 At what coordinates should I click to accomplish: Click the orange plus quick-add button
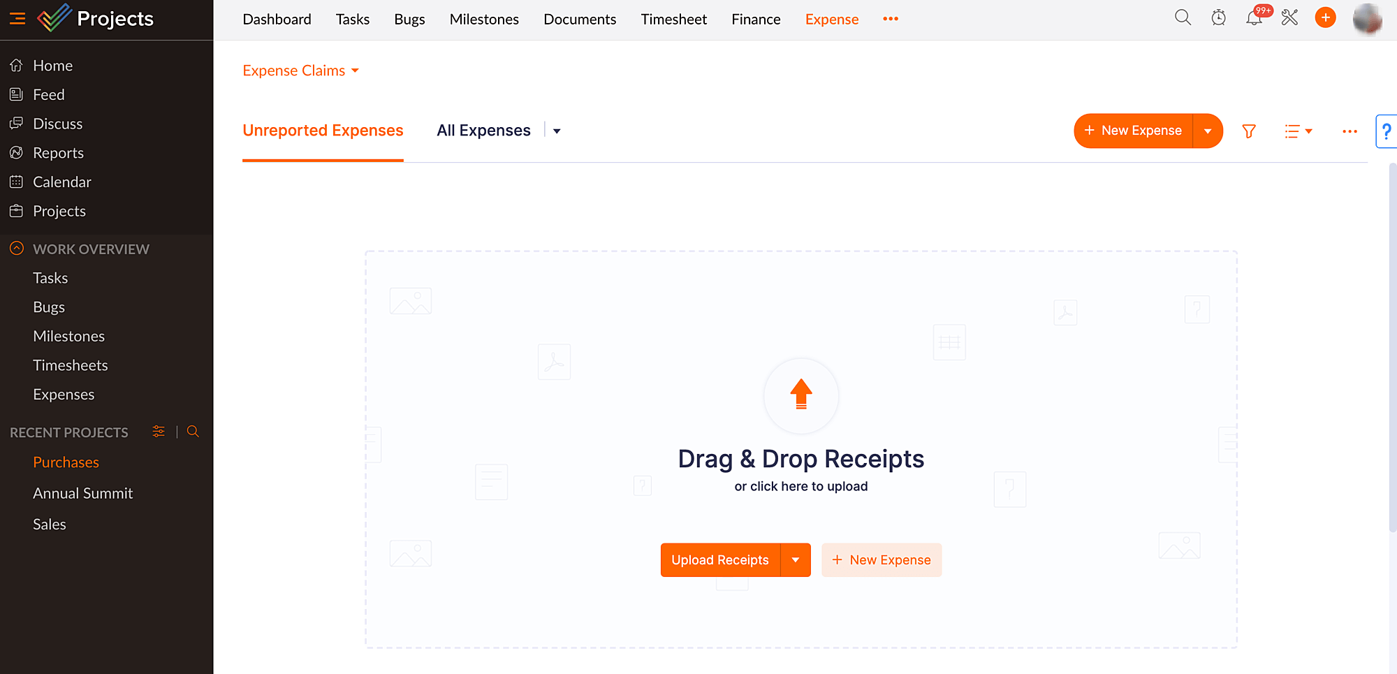click(x=1325, y=17)
